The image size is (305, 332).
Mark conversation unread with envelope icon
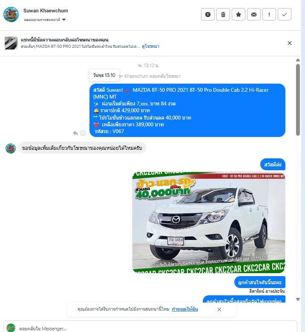253,15
